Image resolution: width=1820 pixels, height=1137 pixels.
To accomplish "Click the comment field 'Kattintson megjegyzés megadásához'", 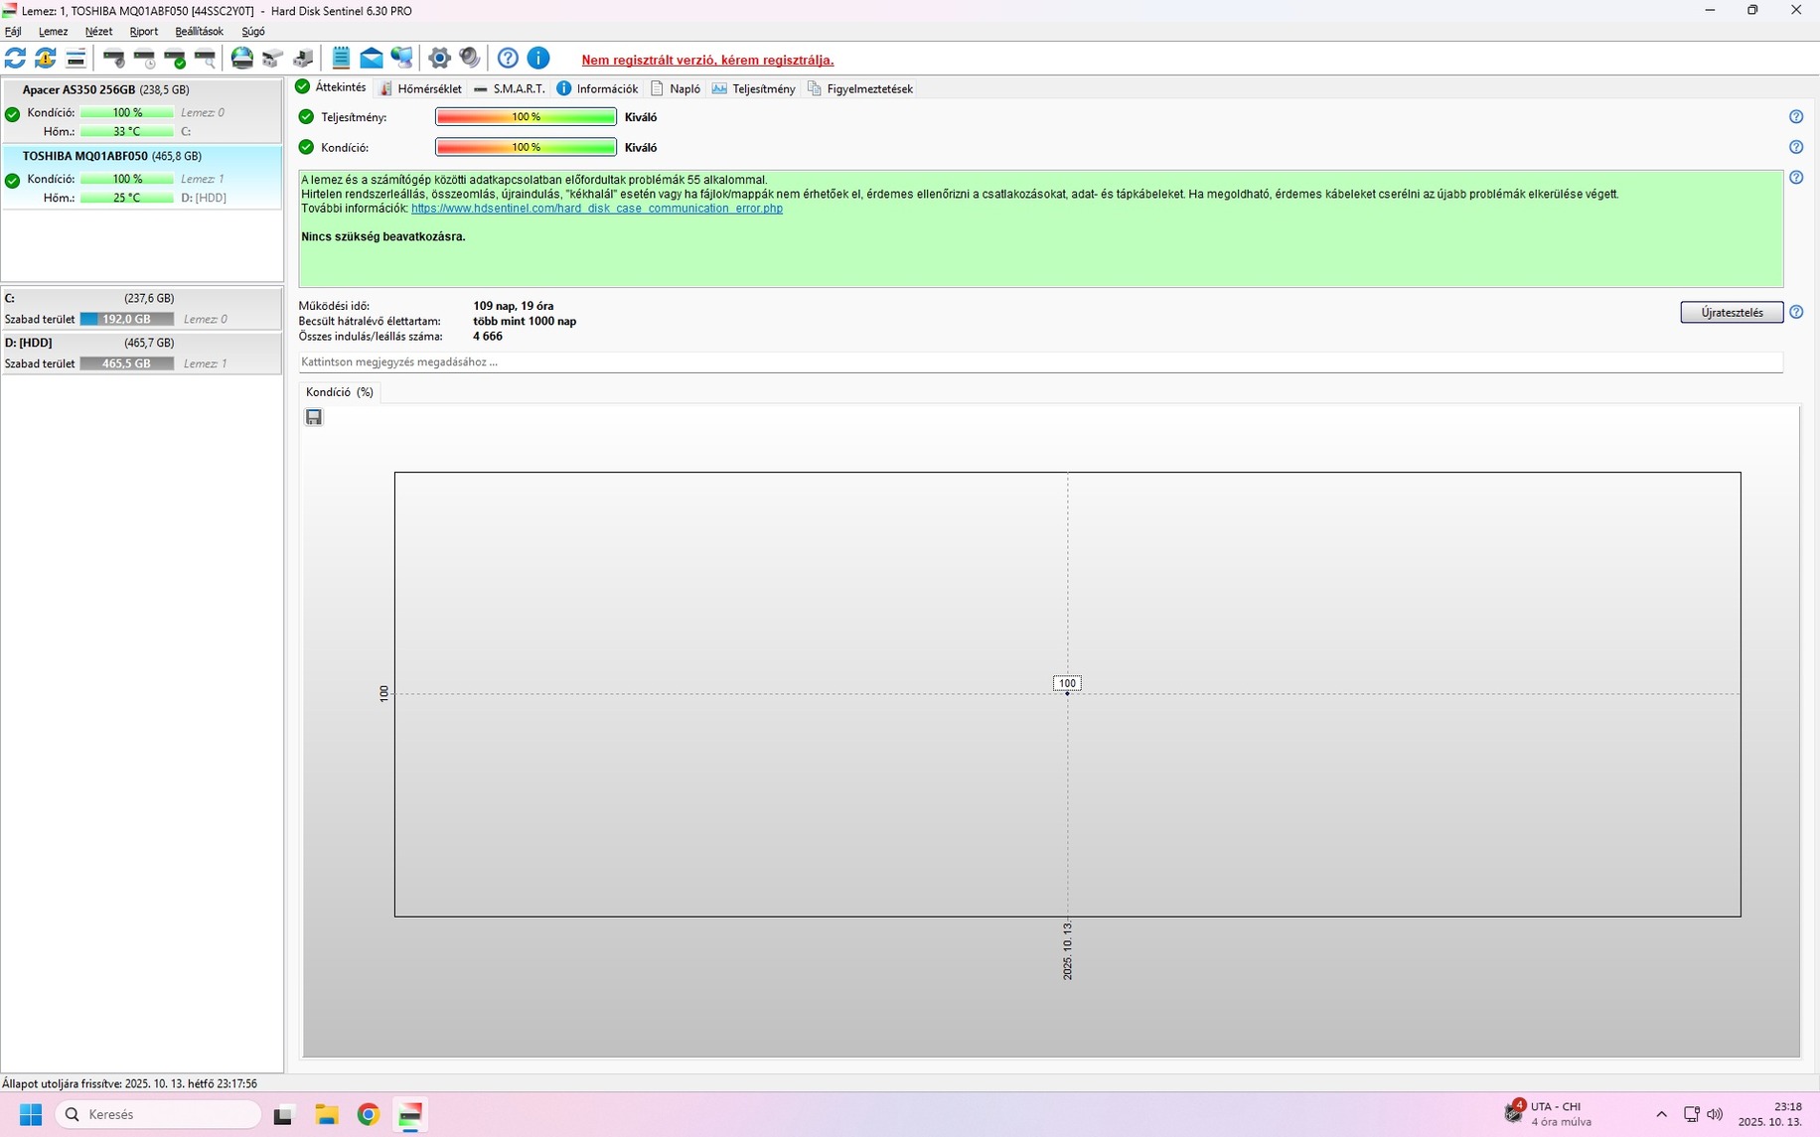I will (x=1040, y=362).
